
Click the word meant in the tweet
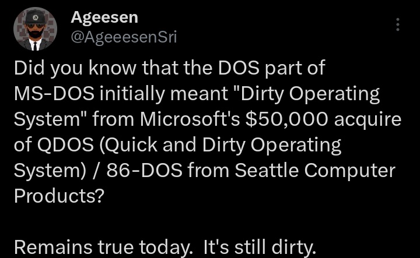[x=199, y=94]
